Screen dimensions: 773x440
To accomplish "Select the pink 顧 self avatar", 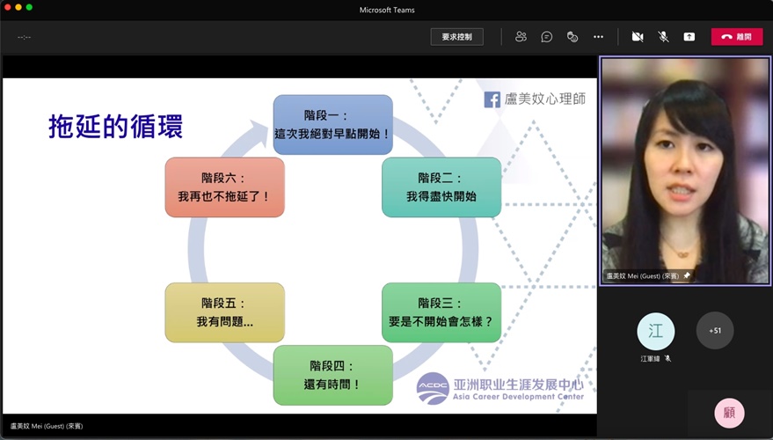I will [729, 413].
